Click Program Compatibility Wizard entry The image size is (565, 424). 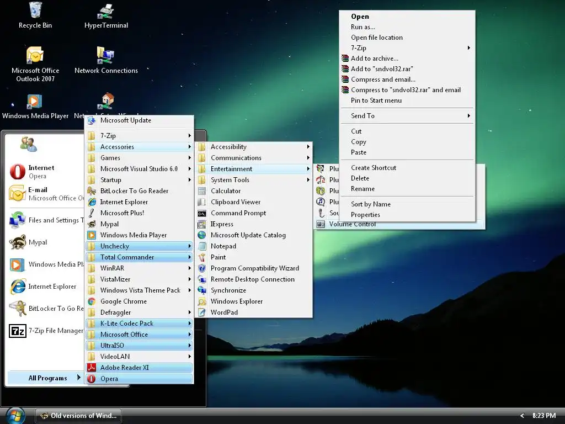point(254,268)
